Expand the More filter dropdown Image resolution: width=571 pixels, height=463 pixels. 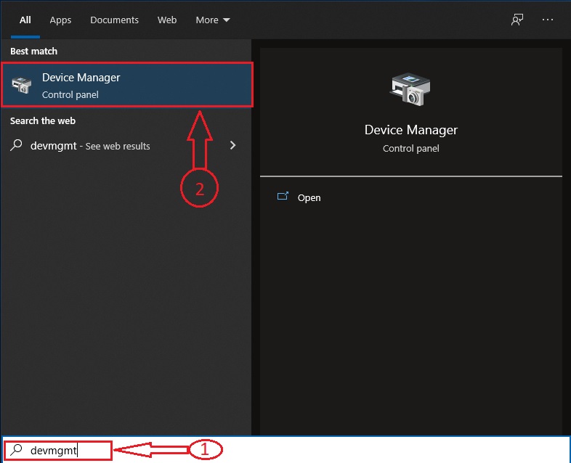click(212, 20)
